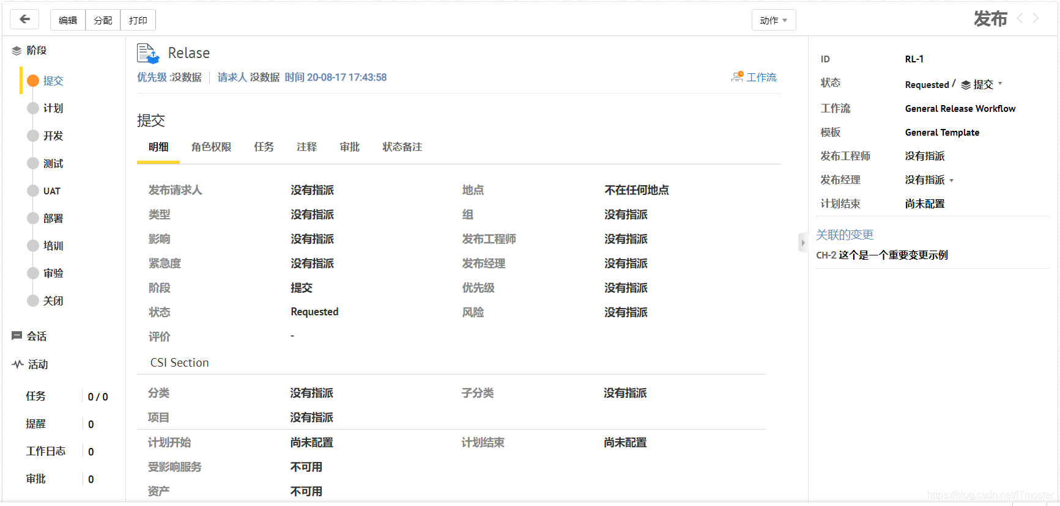Viewport: 1060px width, 506px height.
Task: Open linked change CH-2 这个是一个重要变更示例
Action: click(882, 255)
